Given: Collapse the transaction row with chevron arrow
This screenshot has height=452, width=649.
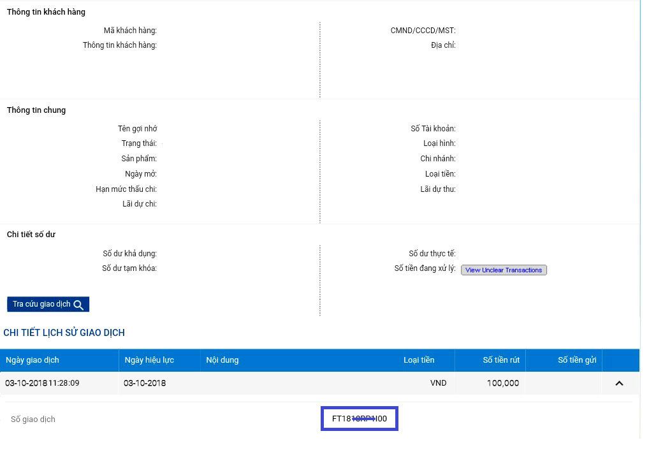Looking at the screenshot, I should 618,383.
